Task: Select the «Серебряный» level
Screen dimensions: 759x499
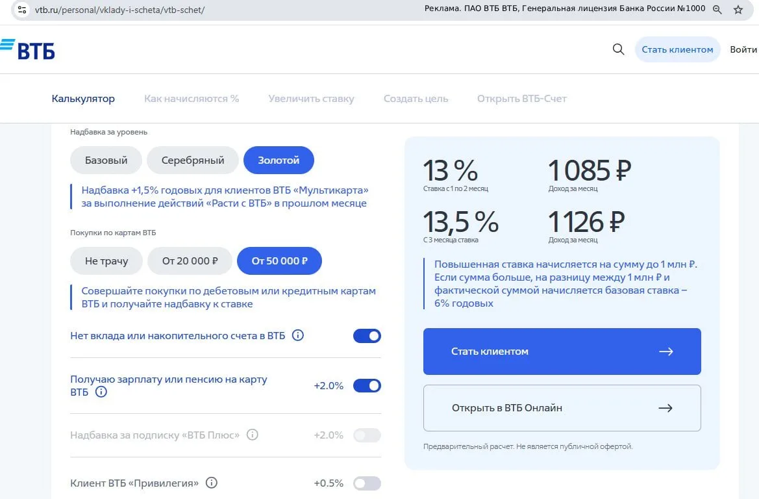Action: [x=193, y=160]
